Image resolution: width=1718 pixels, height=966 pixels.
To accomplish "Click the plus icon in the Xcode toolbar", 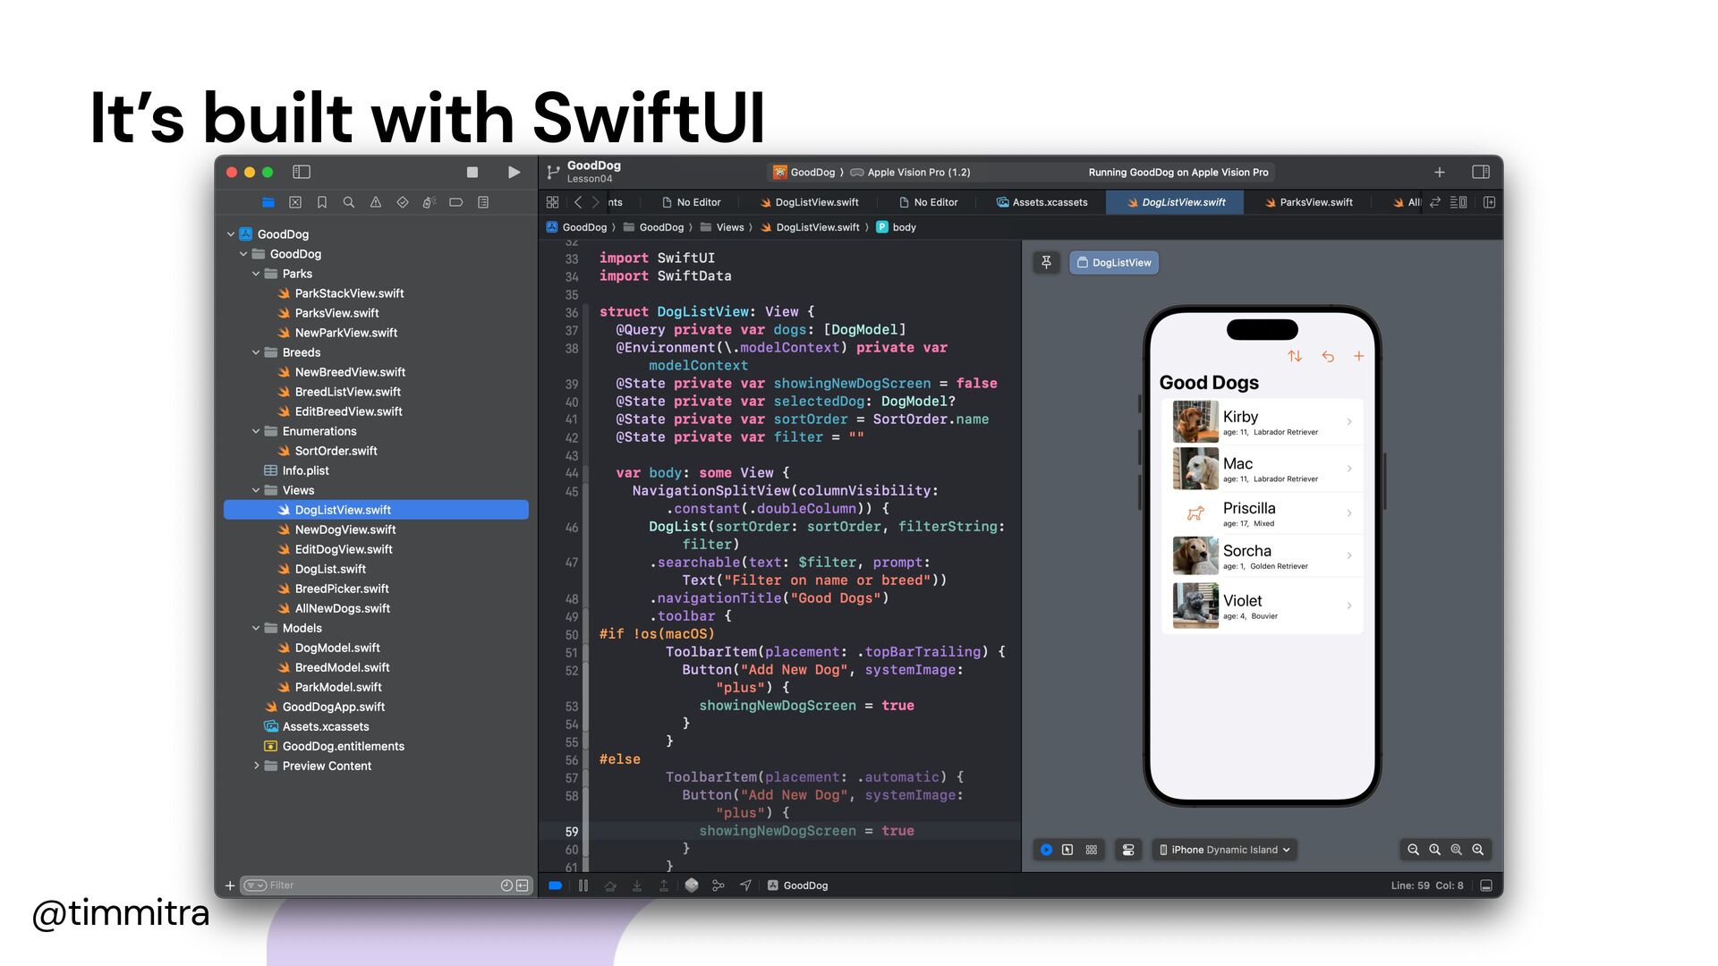I will click(x=1439, y=172).
